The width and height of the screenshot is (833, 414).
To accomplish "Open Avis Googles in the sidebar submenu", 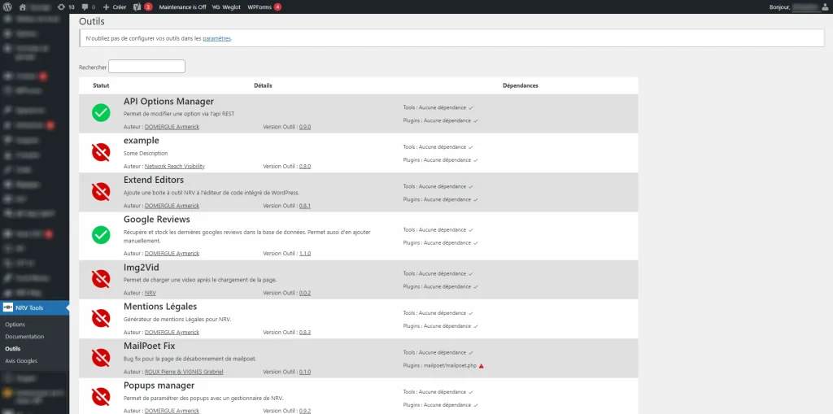I will coord(21,361).
